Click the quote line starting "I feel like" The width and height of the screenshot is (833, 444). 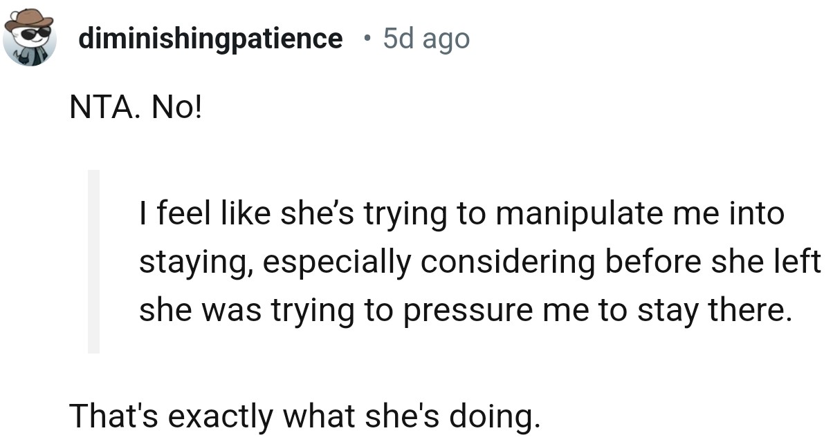461,214
